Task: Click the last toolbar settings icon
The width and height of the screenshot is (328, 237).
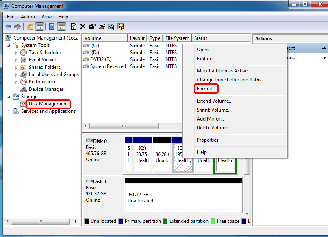Action: click(121, 26)
